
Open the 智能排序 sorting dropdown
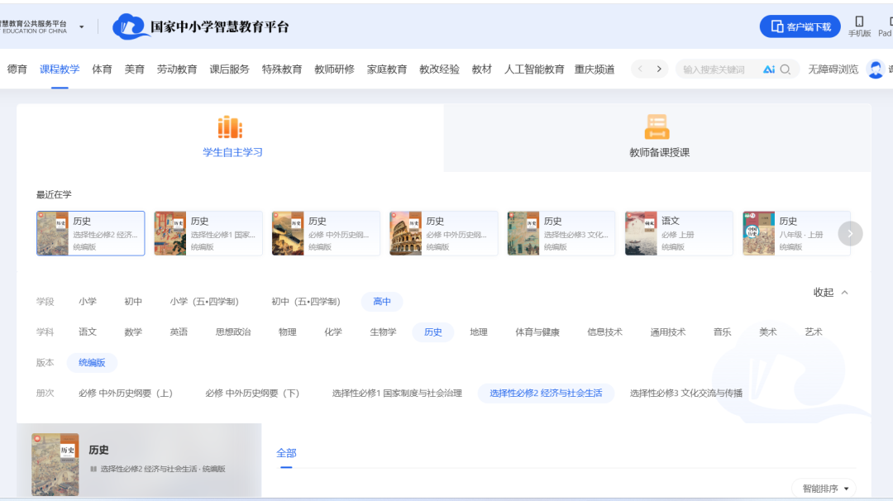824,488
